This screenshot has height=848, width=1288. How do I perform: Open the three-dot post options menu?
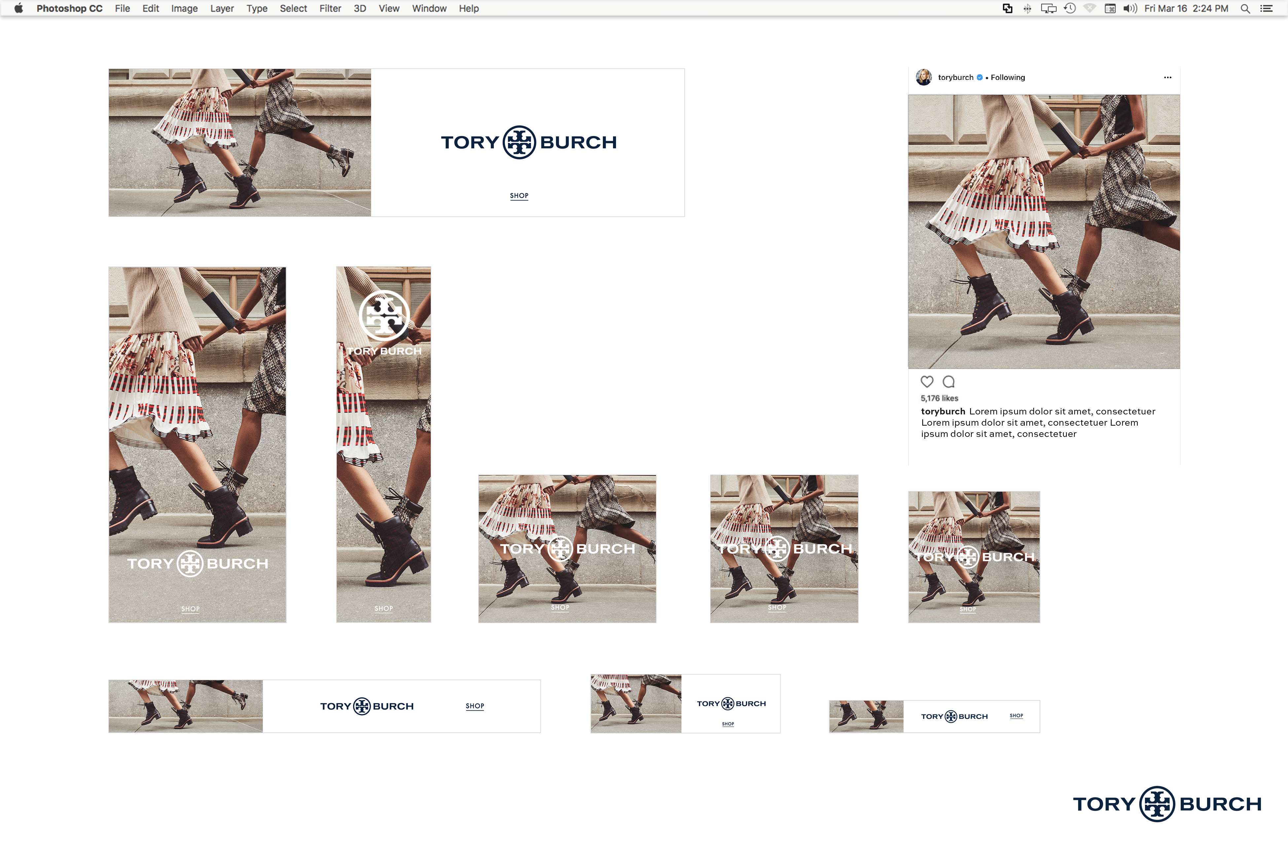[1168, 77]
